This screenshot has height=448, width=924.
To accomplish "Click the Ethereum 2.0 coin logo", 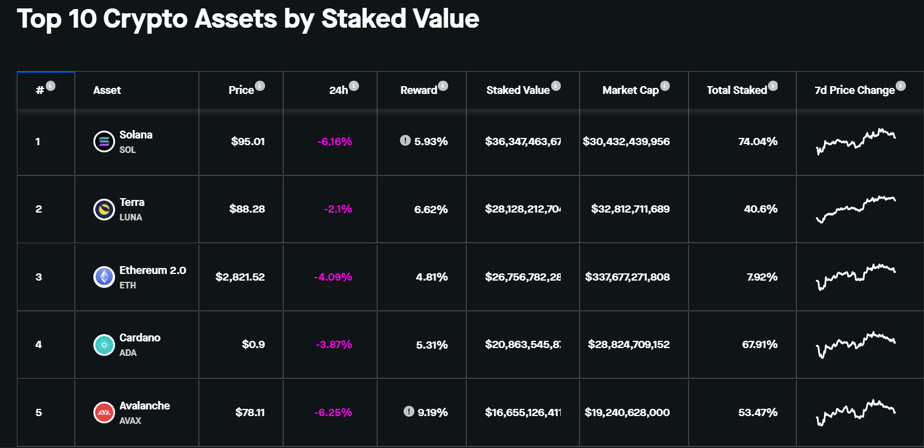I will coord(104,277).
